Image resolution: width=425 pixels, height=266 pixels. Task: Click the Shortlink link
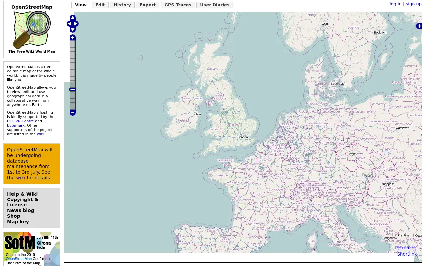(407, 254)
